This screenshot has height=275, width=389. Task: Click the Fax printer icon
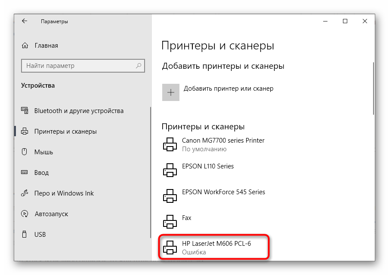coord(170,222)
